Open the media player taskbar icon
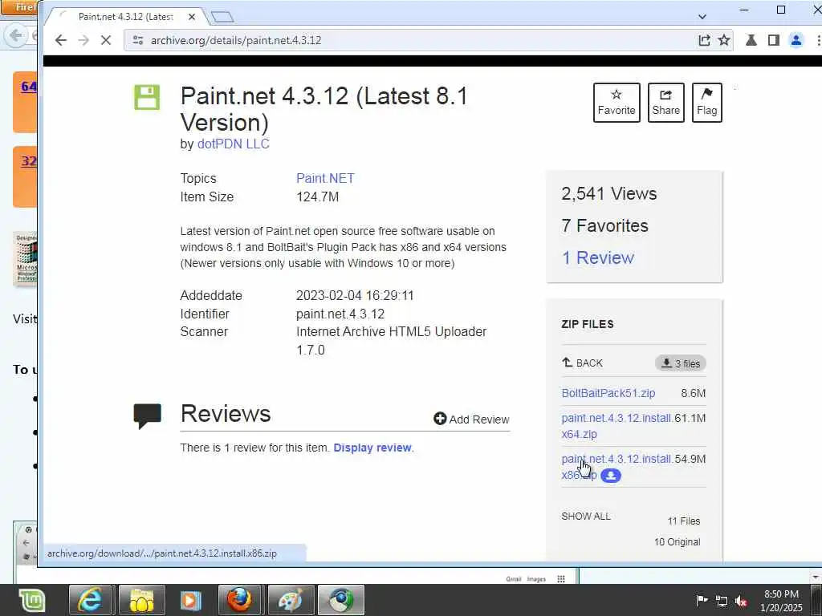 tap(190, 600)
